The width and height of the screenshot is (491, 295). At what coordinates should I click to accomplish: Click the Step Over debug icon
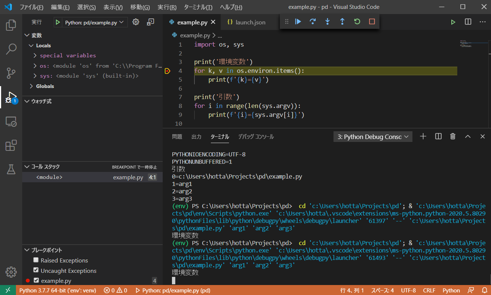tap(313, 22)
